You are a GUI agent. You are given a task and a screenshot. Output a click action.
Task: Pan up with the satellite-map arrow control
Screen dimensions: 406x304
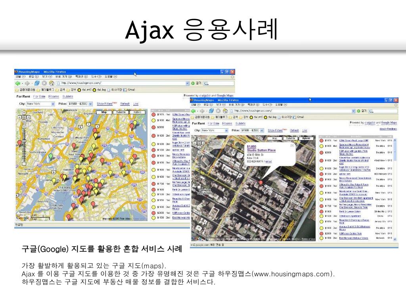tap(199, 139)
